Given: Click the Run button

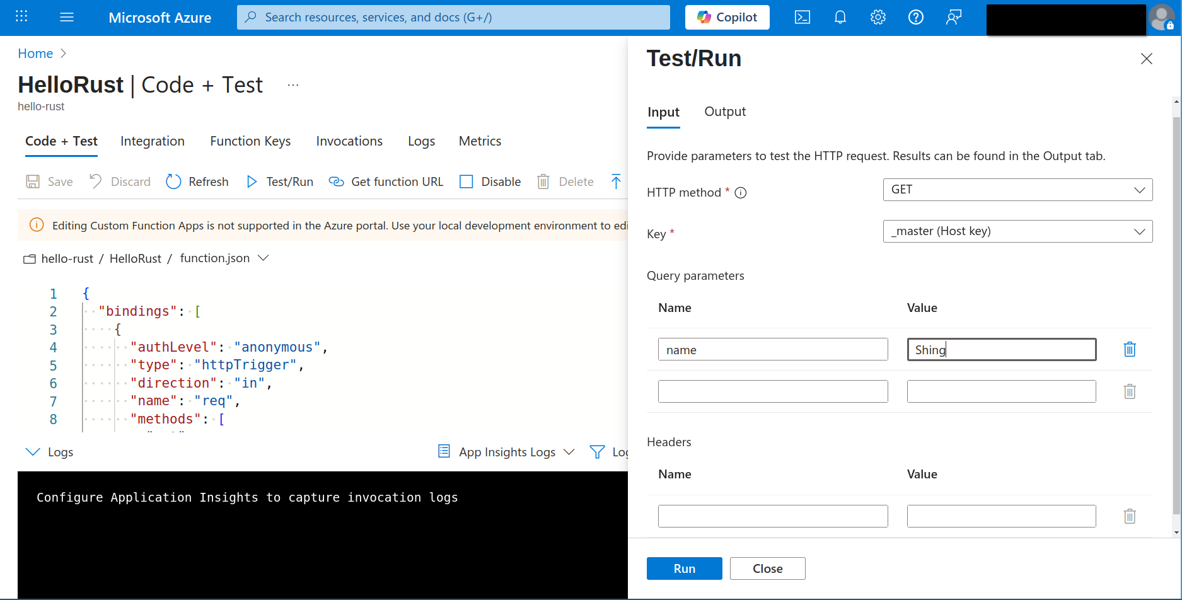Looking at the screenshot, I should click(x=685, y=568).
